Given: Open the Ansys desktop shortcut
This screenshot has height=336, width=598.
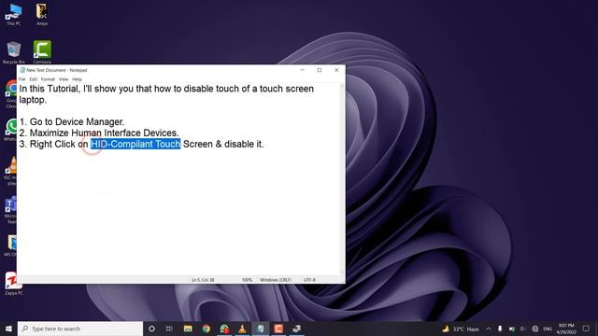Looking at the screenshot, I should (42, 14).
